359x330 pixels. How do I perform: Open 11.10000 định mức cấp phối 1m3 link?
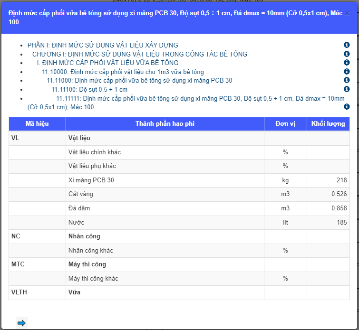pyautogui.click(x=123, y=72)
